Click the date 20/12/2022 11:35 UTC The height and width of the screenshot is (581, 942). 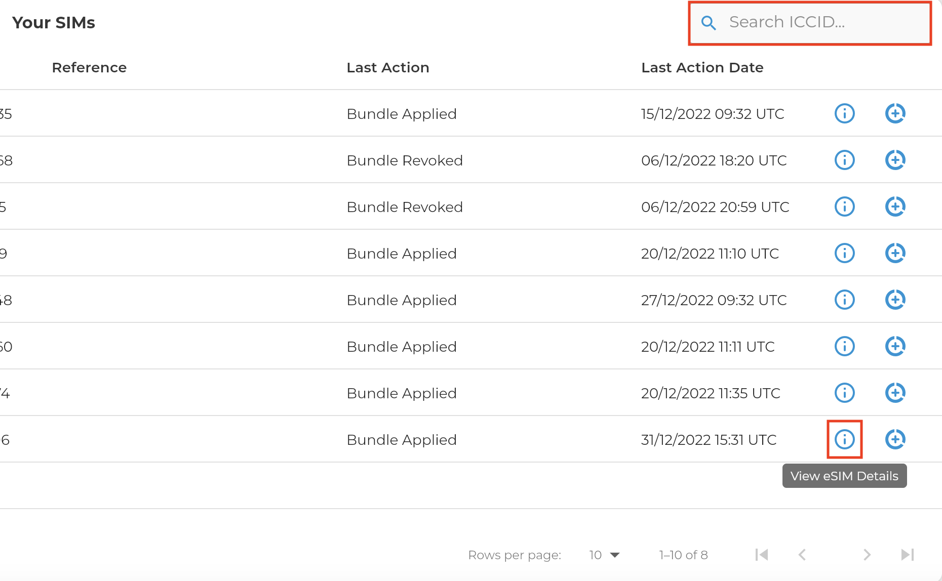711,393
